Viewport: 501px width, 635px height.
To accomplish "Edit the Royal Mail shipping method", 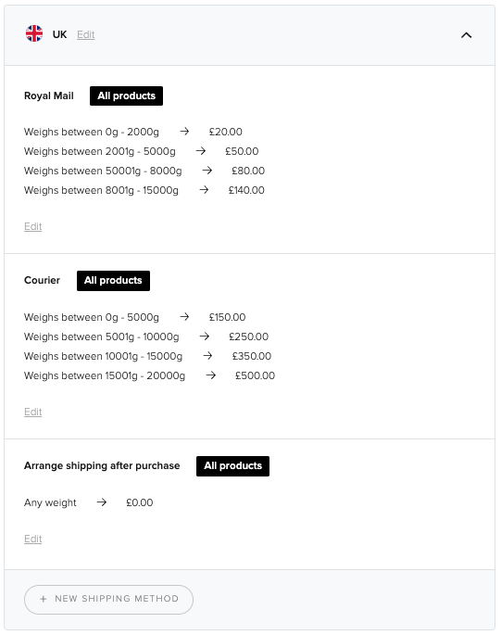I will pyautogui.click(x=32, y=226).
